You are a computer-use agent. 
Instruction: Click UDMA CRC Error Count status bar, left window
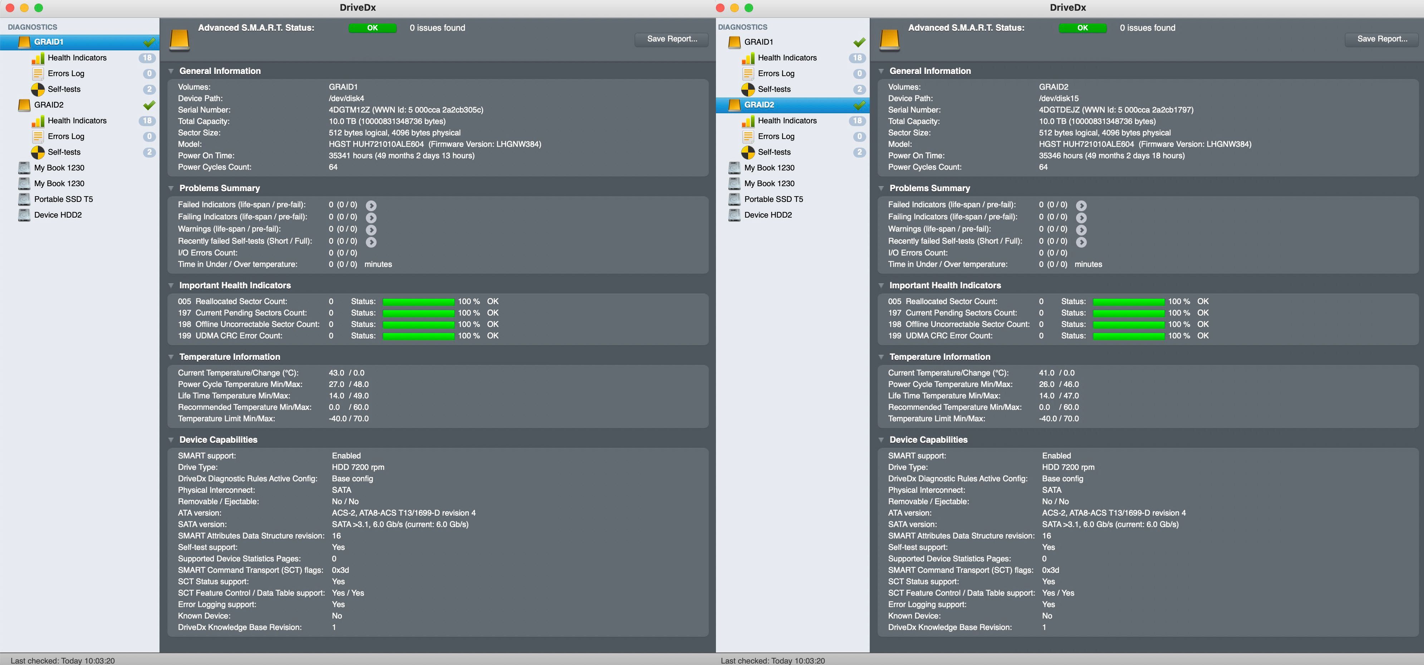(x=418, y=336)
